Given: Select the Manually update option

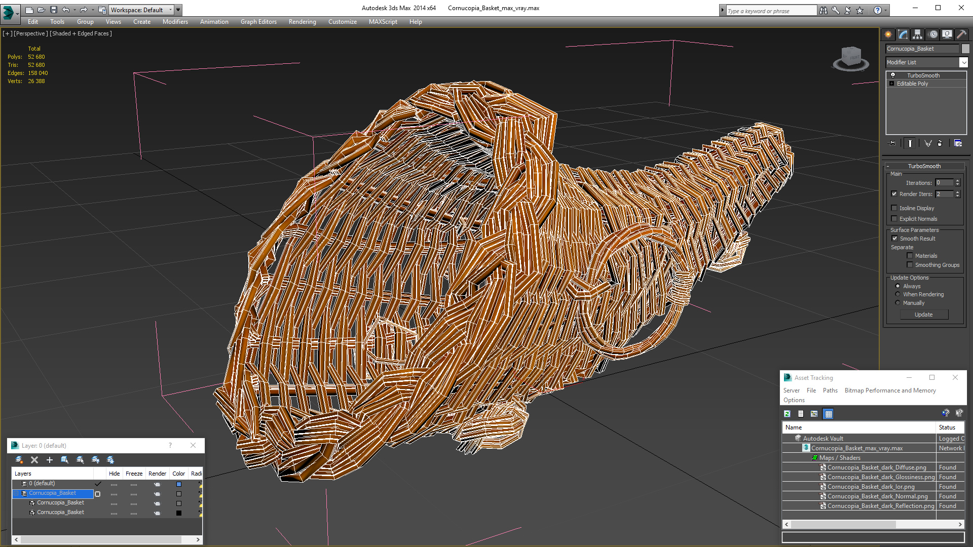Looking at the screenshot, I should click(898, 303).
